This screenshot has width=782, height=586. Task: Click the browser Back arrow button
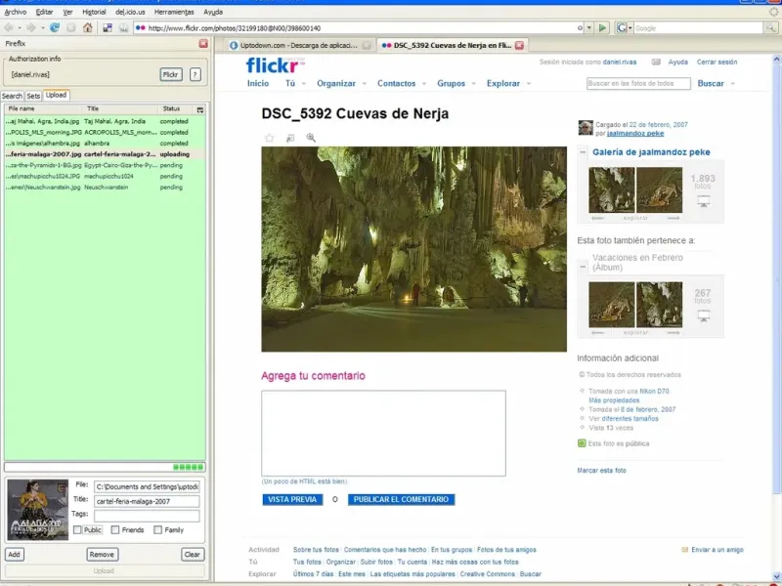9,28
